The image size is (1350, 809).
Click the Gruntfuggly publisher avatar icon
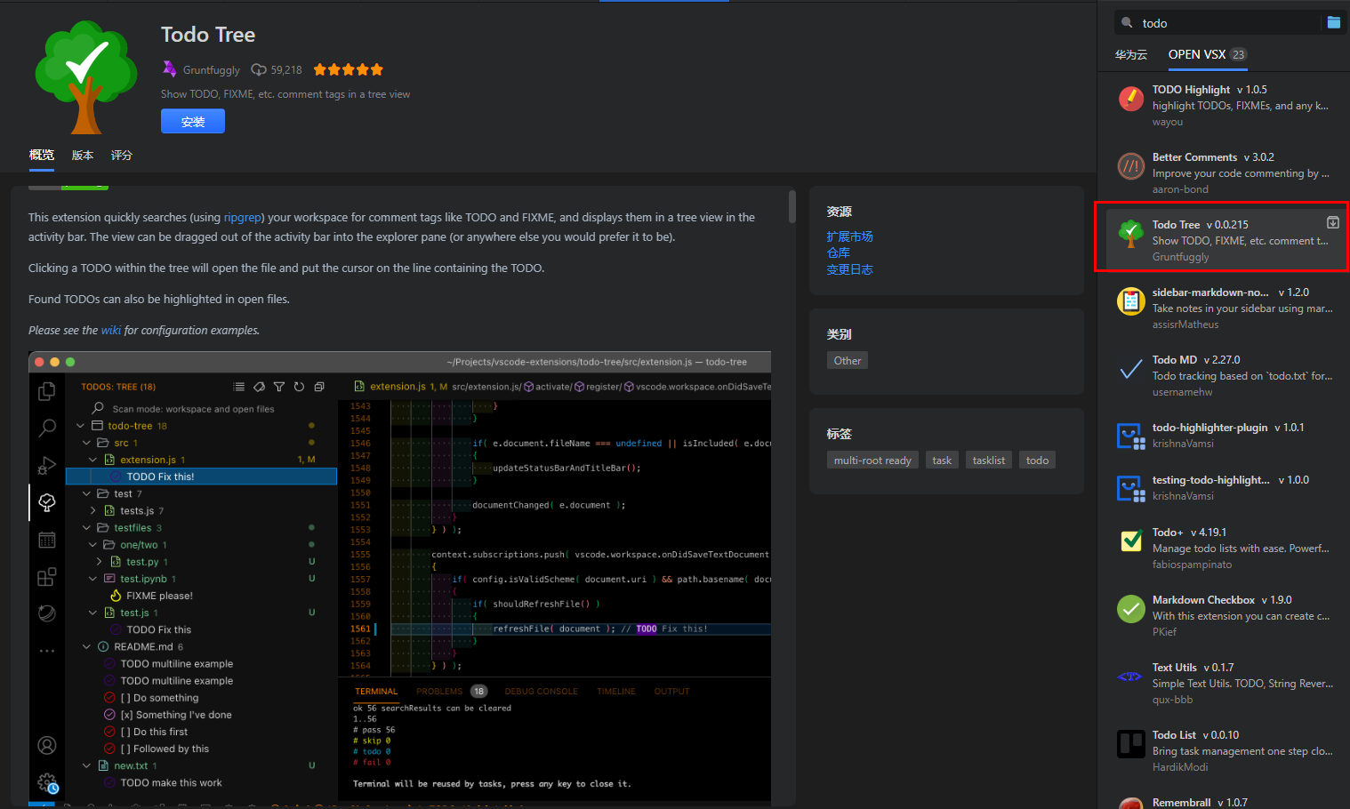(169, 68)
